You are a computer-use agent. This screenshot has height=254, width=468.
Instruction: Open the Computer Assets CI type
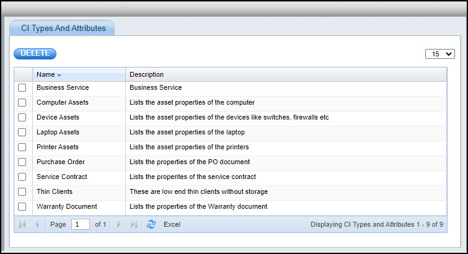tap(62, 103)
